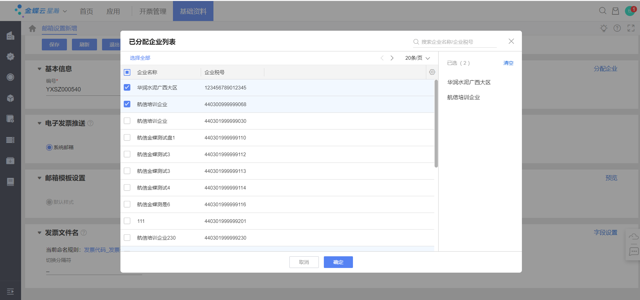Click the 分配企业 link

[x=606, y=69]
